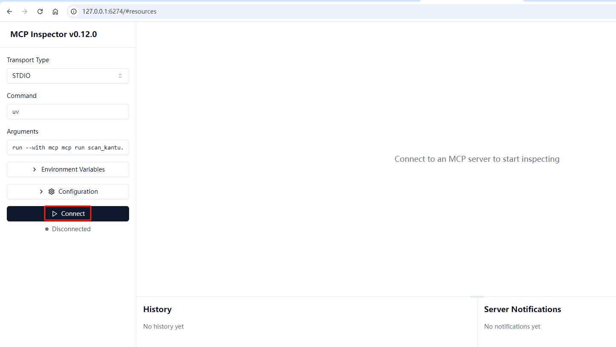Click the Arguments input field
Screen dimensions: 616x347
point(68,147)
